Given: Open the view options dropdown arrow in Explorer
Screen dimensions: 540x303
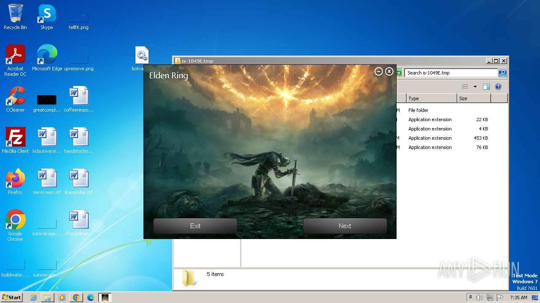Looking at the screenshot, I should pos(475,87).
